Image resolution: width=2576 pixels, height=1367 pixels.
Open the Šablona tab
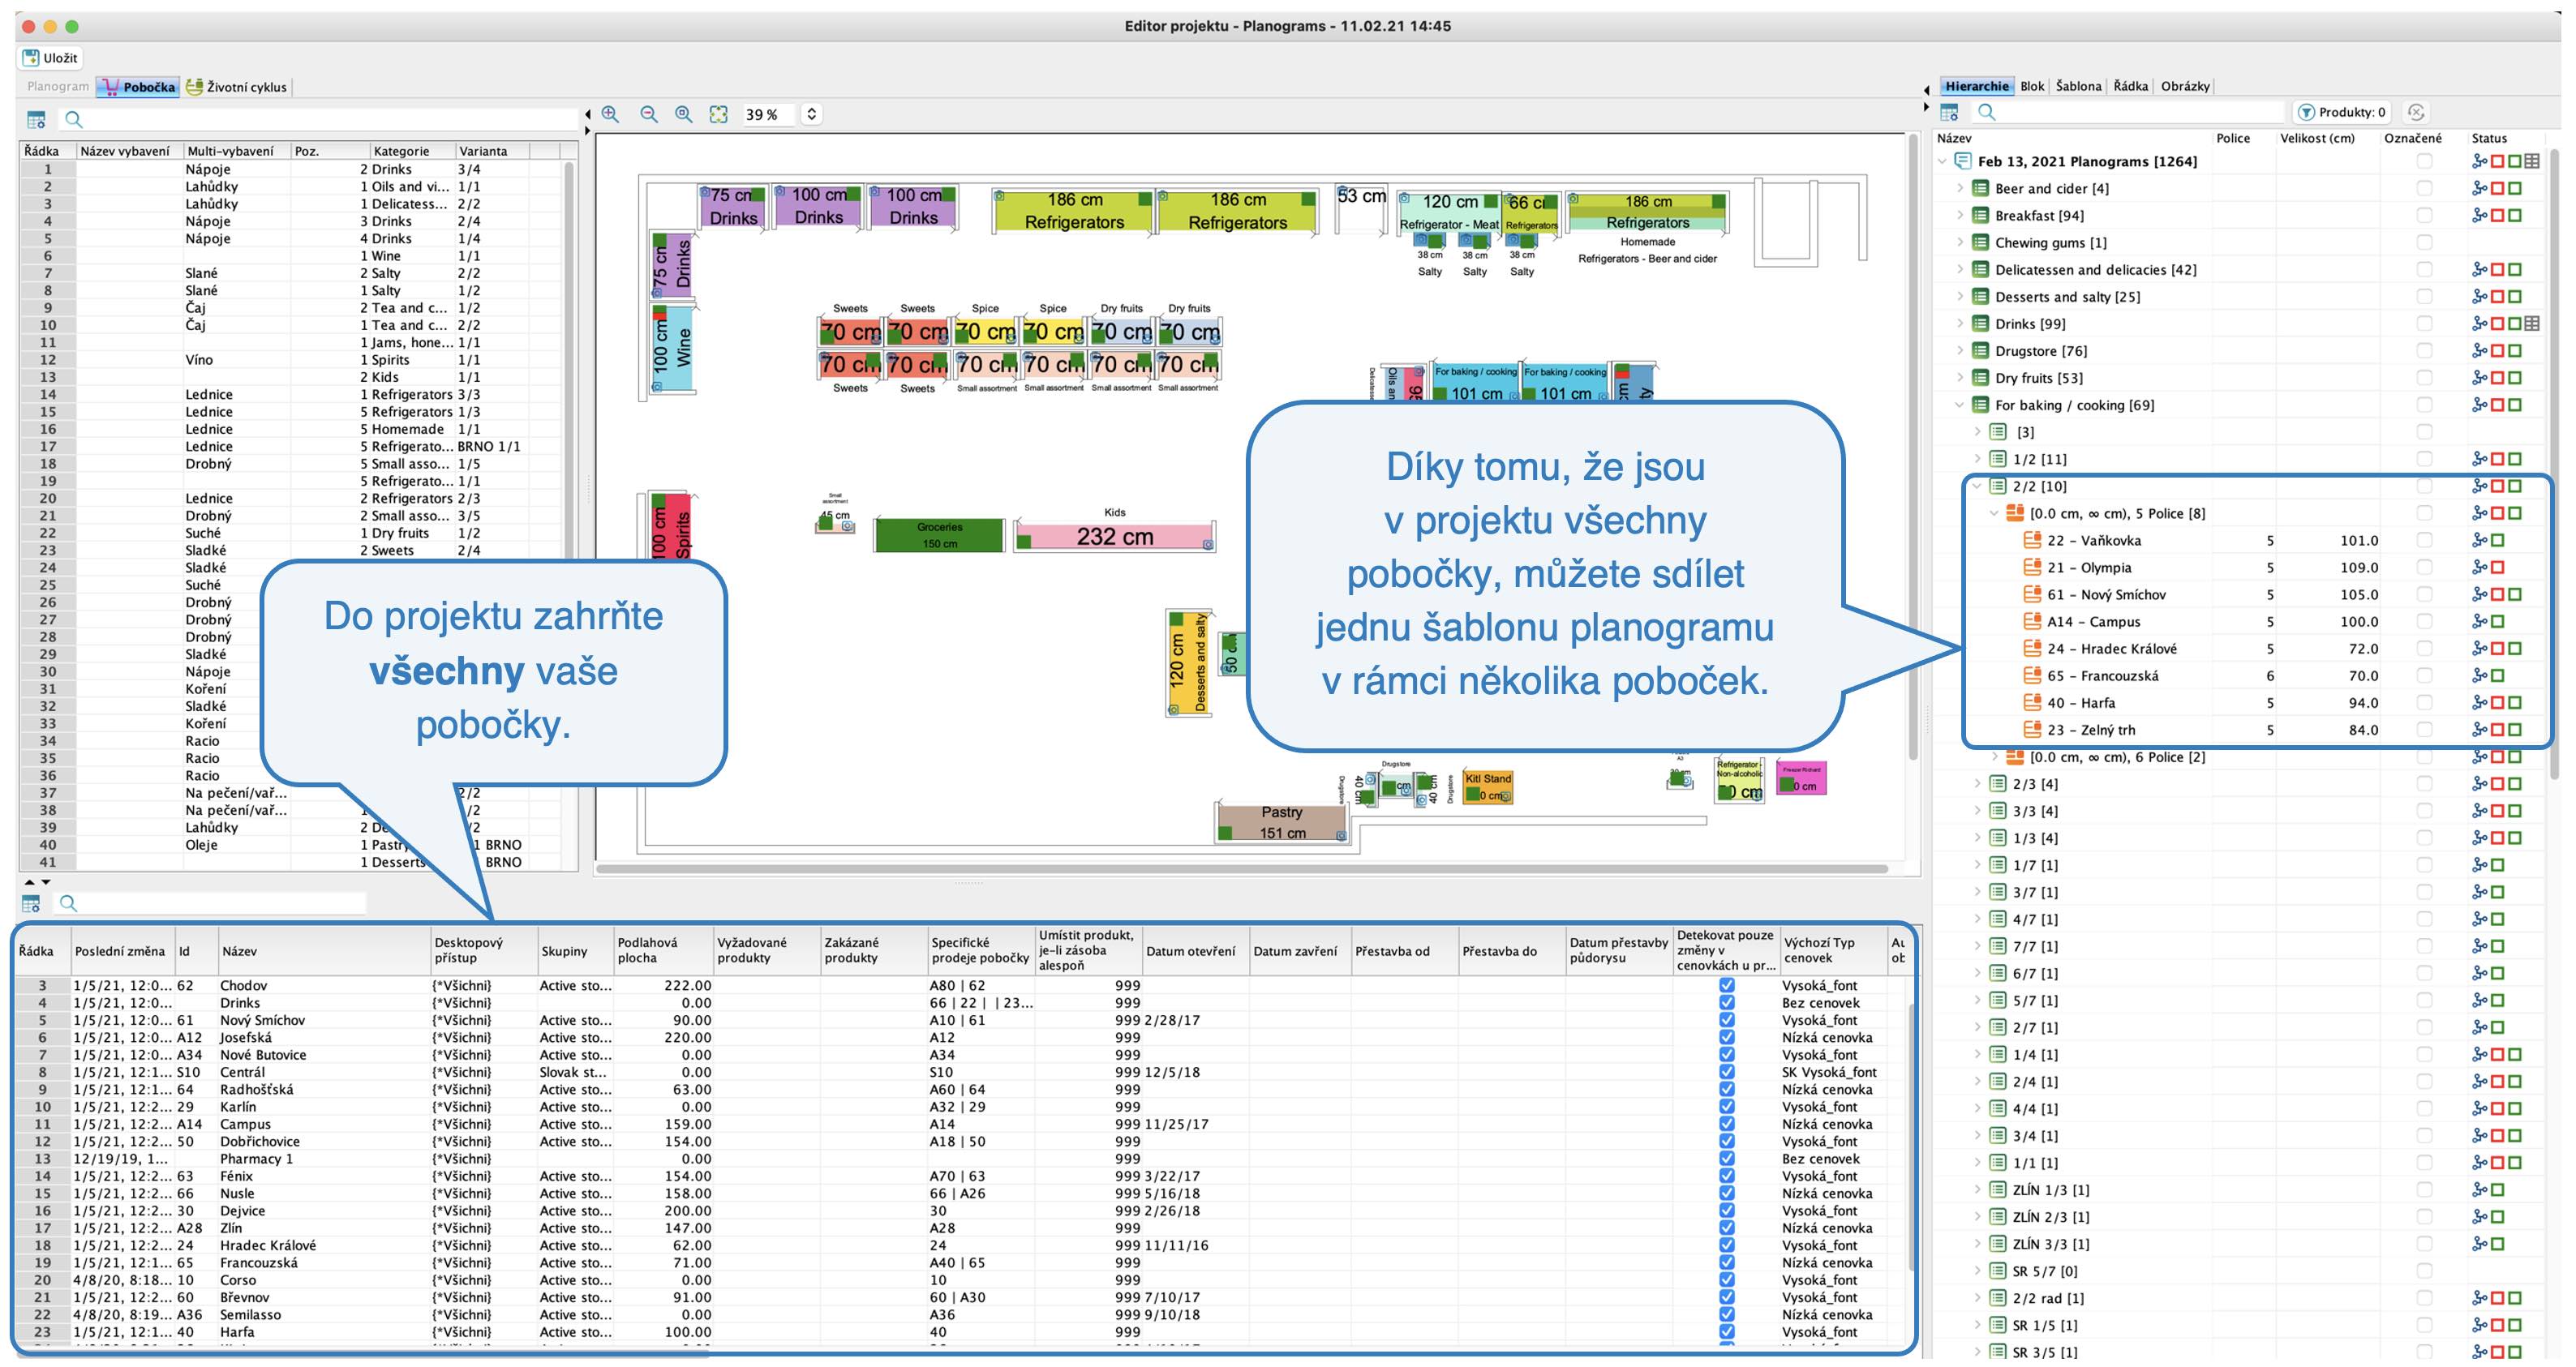pyautogui.click(x=2078, y=86)
